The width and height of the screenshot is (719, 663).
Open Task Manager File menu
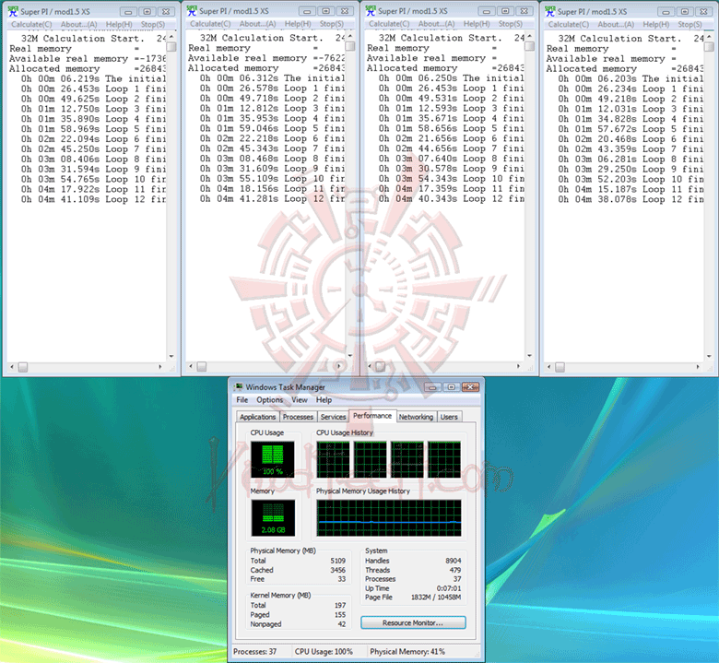(242, 400)
